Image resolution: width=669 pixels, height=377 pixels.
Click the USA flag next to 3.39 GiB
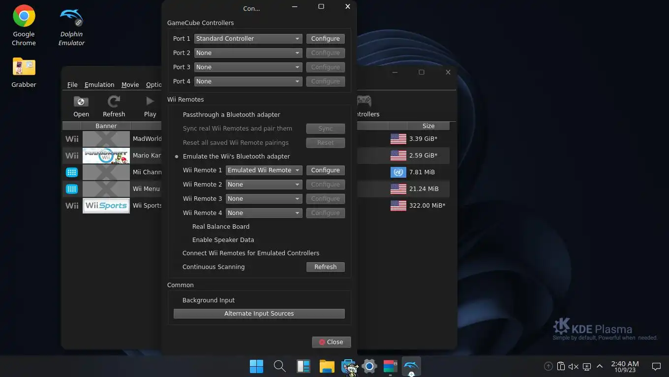coord(398,139)
